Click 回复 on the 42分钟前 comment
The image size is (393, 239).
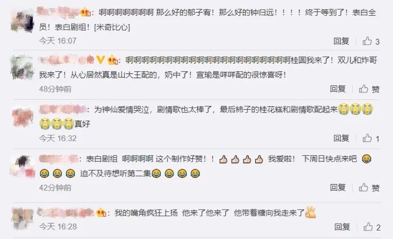(337, 187)
